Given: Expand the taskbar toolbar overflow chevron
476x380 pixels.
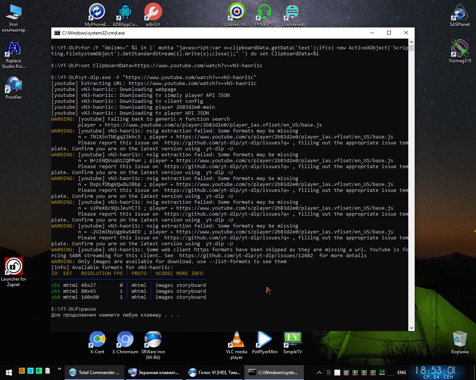Looking at the screenshot, I should (x=59, y=369).
